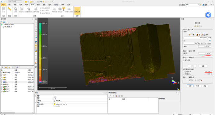Viewport: 215px width, 115px height.
Task: Click the resolution input field showing 0.200 m
Action: click(204, 53)
